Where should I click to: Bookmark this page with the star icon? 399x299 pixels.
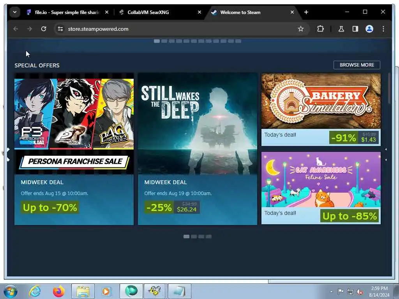301,29
